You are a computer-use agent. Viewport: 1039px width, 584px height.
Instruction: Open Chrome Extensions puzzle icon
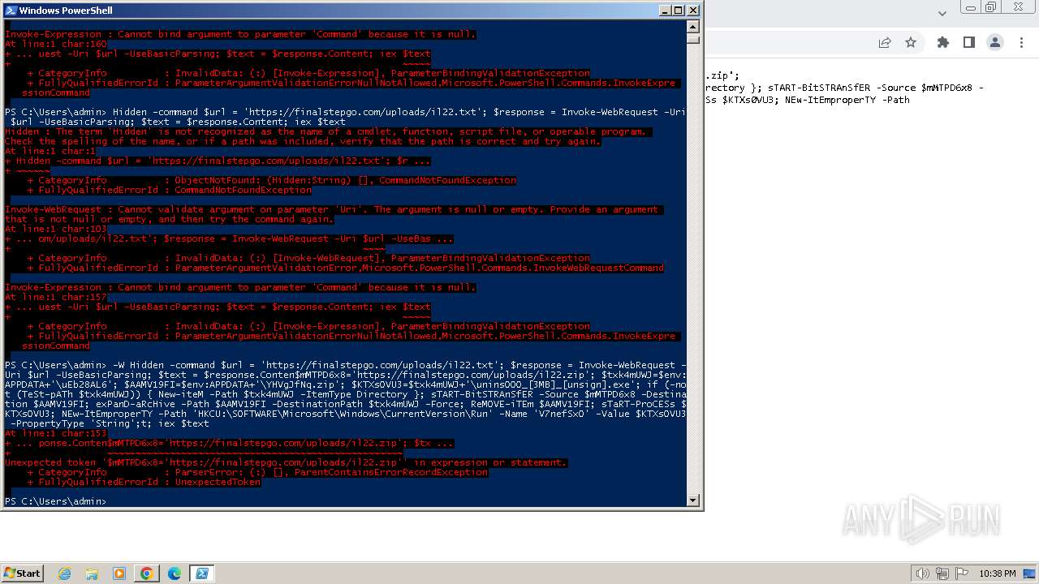(x=942, y=42)
